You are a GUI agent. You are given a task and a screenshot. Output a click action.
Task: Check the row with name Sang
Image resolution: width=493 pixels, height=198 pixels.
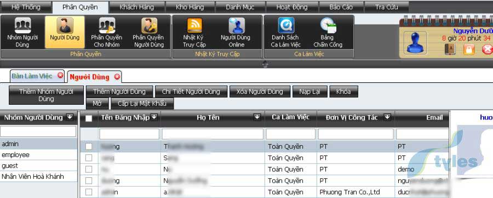tap(89, 158)
